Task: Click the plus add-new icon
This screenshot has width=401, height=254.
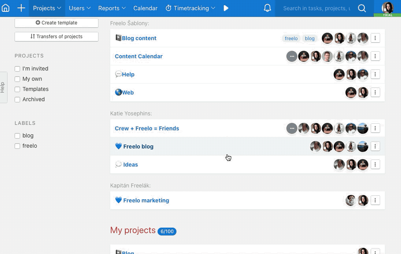Action: point(21,8)
